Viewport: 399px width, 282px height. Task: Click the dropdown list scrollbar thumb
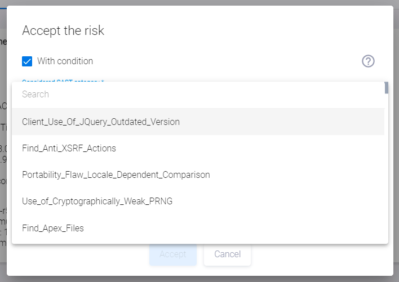pos(387,88)
